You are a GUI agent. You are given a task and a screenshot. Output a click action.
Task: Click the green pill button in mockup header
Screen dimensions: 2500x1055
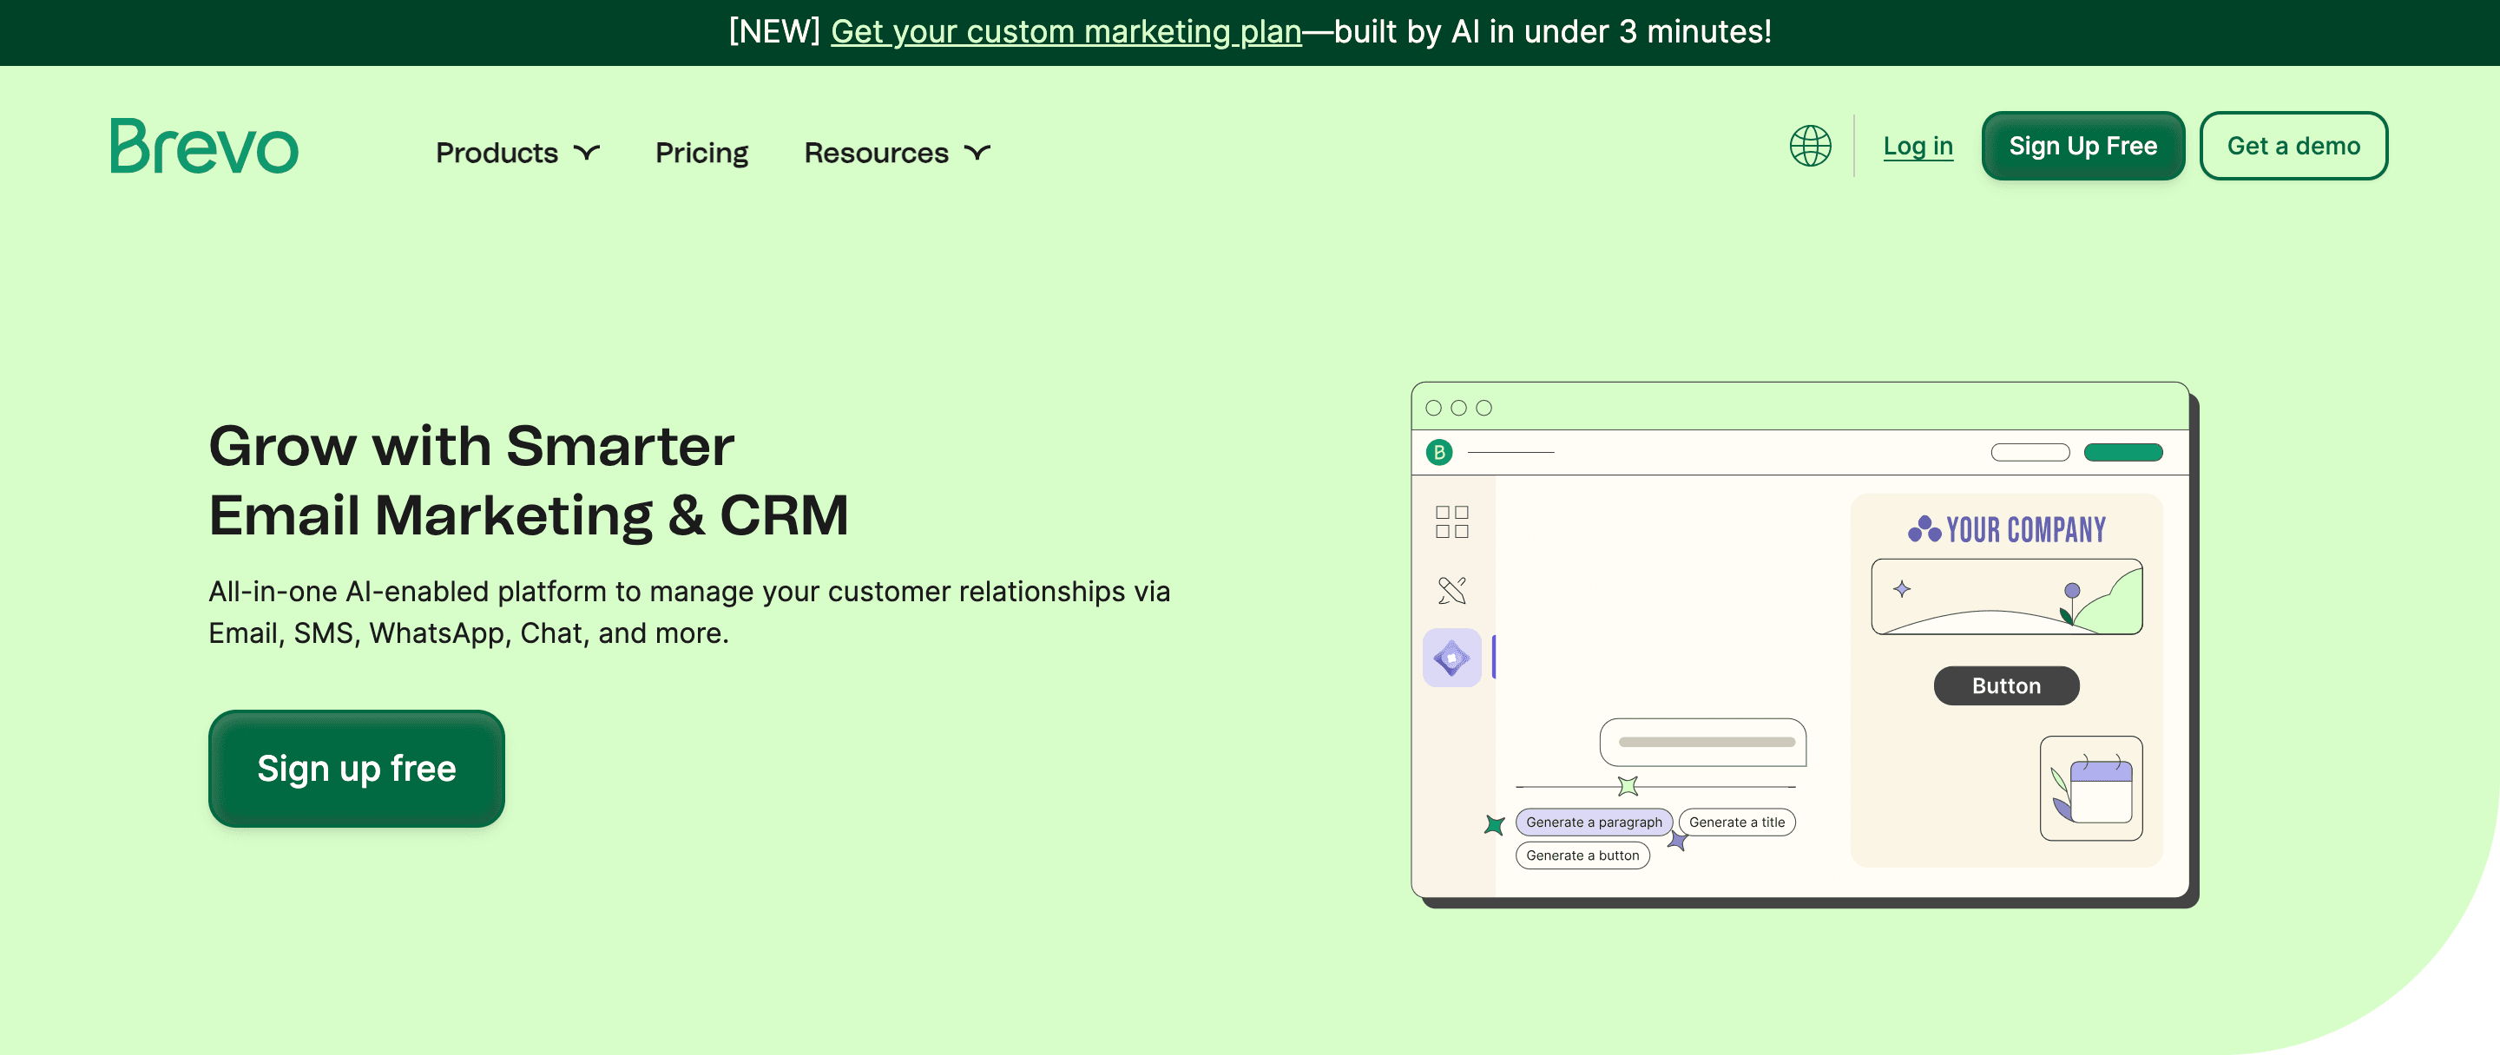coord(2122,452)
